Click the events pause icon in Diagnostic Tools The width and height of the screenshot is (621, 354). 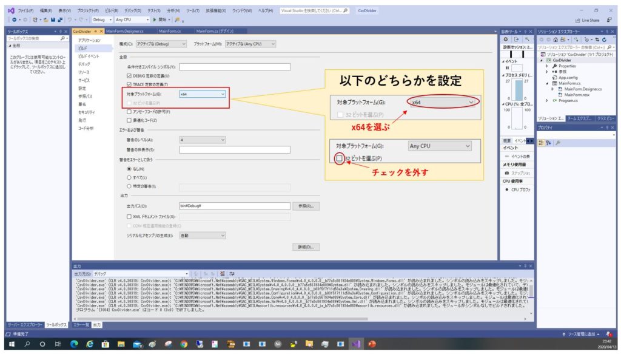pyautogui.click(x=507, y=68)
